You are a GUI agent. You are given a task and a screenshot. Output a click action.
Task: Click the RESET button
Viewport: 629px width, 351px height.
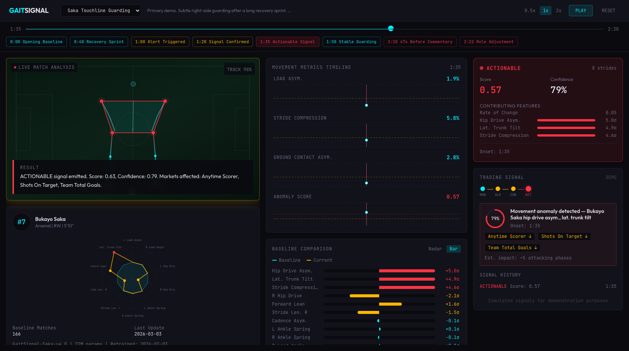pyautogui.click(x=608, y=11)
